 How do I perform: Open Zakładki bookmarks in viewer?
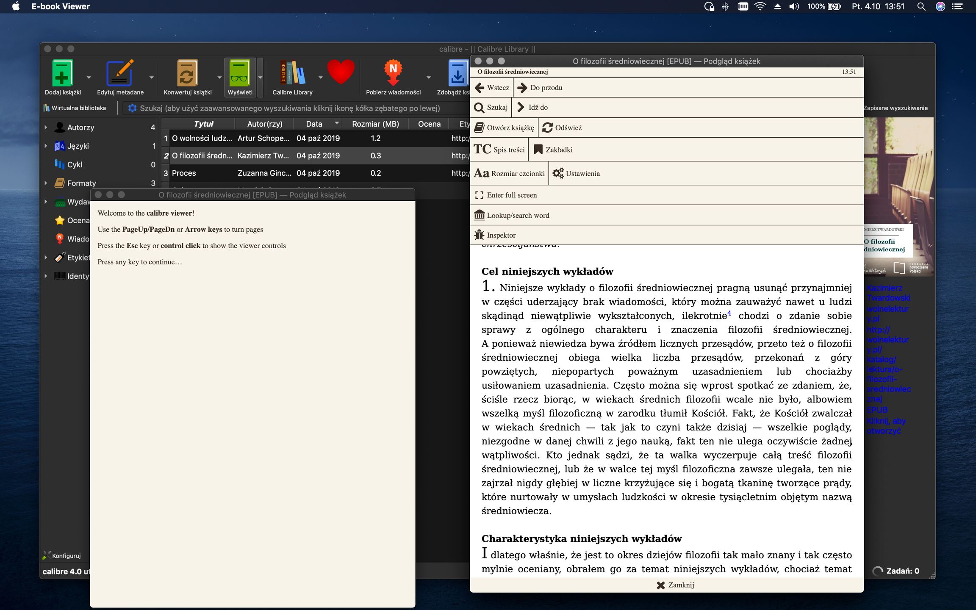tap(554, 150)
